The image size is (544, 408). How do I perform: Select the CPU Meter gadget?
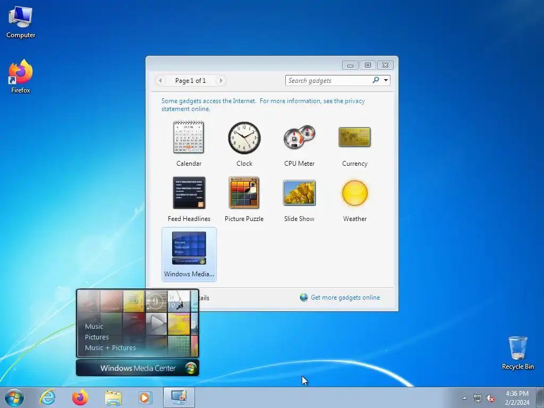[300, 144]
